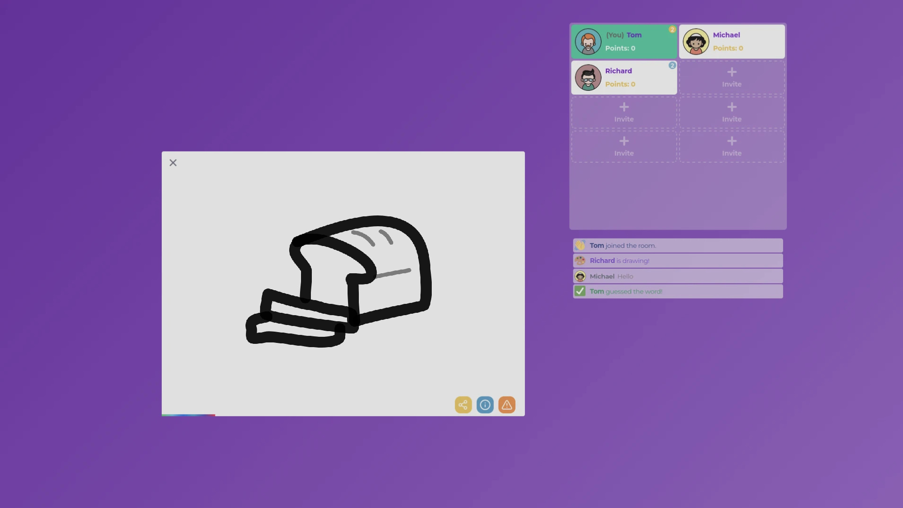Open the drawing info with the info icon

coord(485,405)
